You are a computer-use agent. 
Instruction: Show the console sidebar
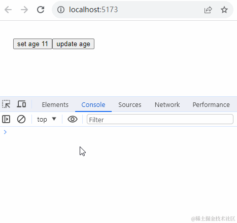coord(6,119)
